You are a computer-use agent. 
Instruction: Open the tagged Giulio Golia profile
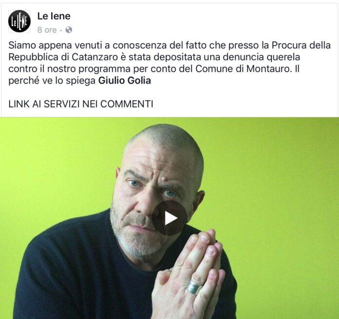(x=125, y=81)
